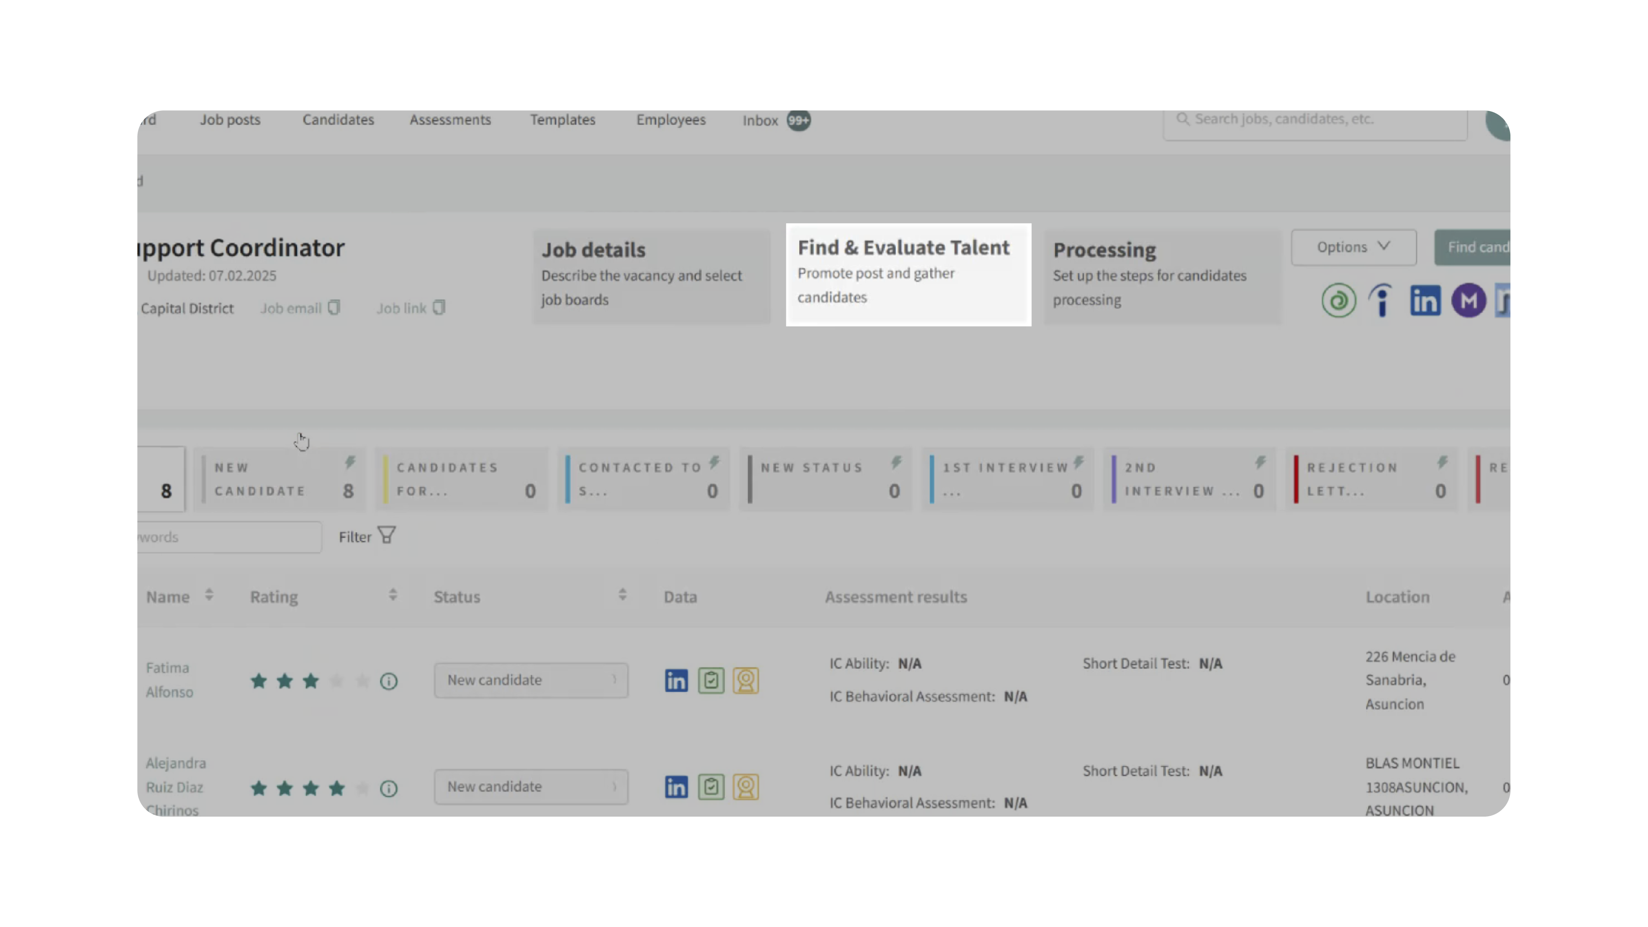The height and width of the screenshot is (927, 1648).
Task: Click Alejandra's yellow webcam interview icon
Action: tap(745, 787)
